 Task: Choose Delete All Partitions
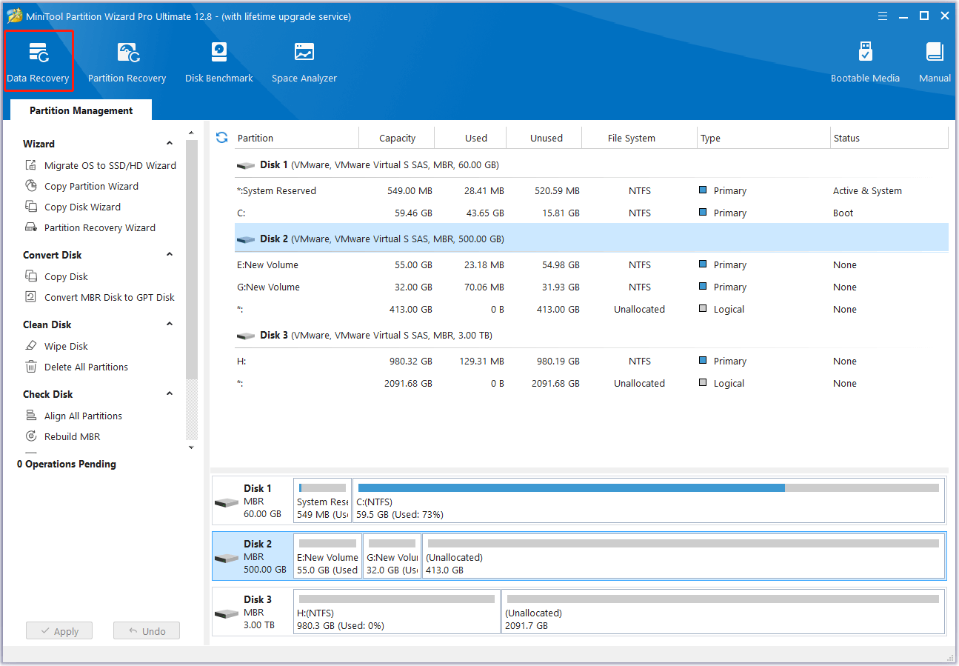[77, 367]
